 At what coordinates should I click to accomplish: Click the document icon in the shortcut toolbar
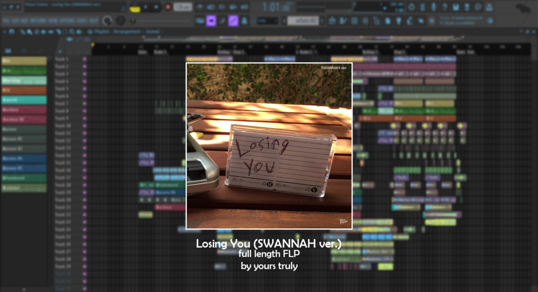[x=388, y=21]
